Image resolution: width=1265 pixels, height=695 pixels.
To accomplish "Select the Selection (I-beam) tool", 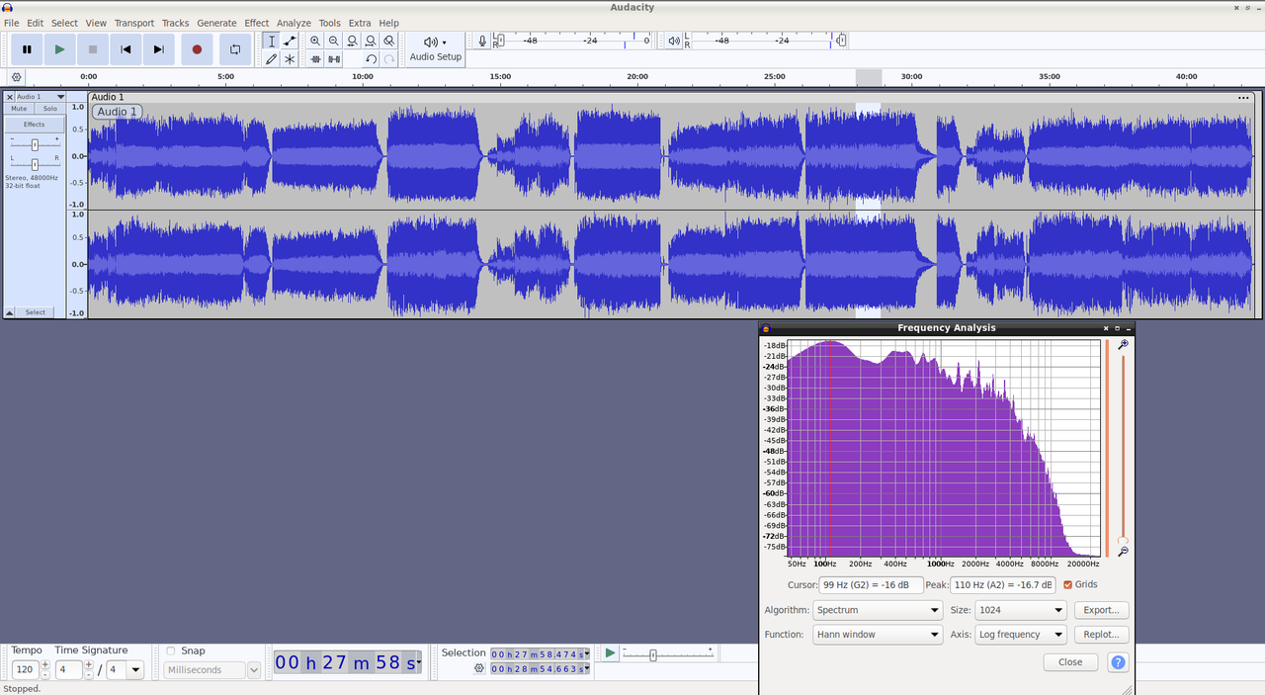I will pyautogui.click(x=272, y=41).
